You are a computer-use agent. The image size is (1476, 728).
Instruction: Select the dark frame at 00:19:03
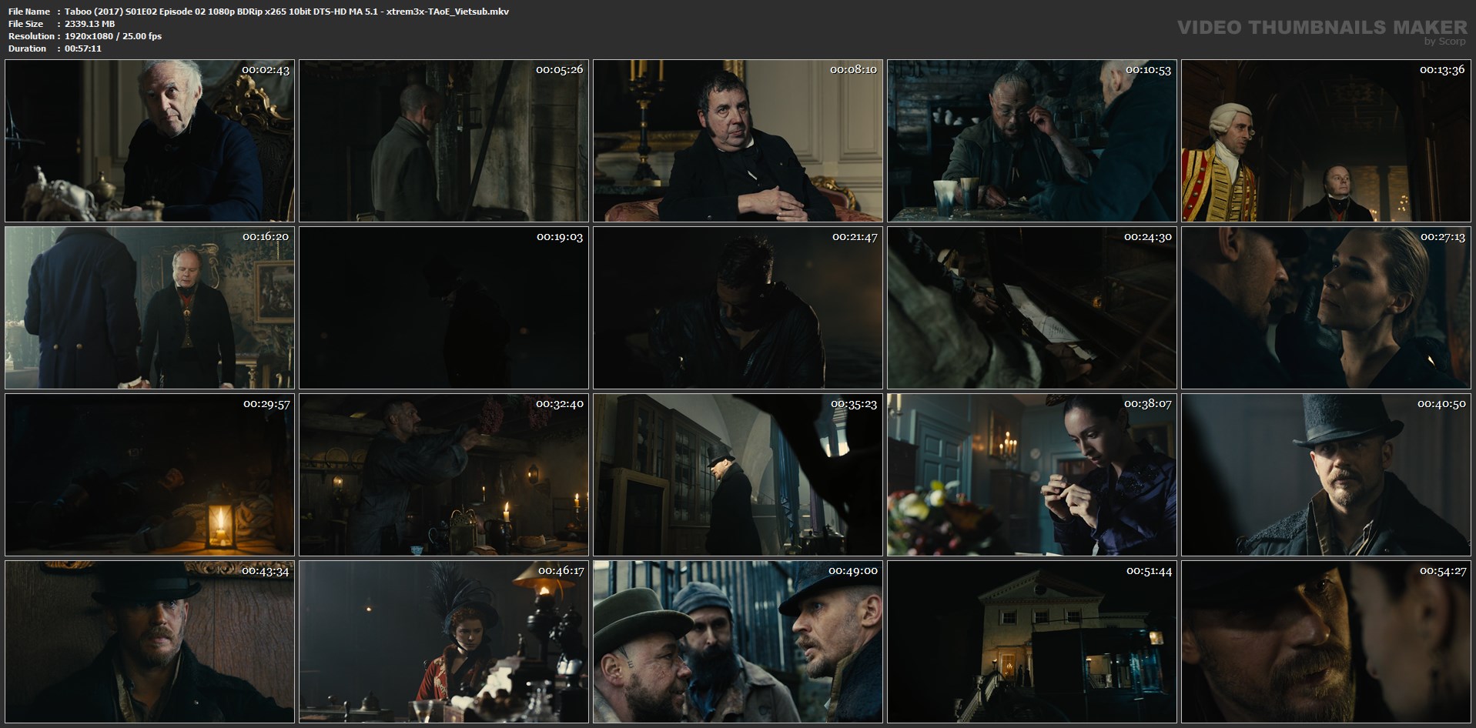point(443,308)
